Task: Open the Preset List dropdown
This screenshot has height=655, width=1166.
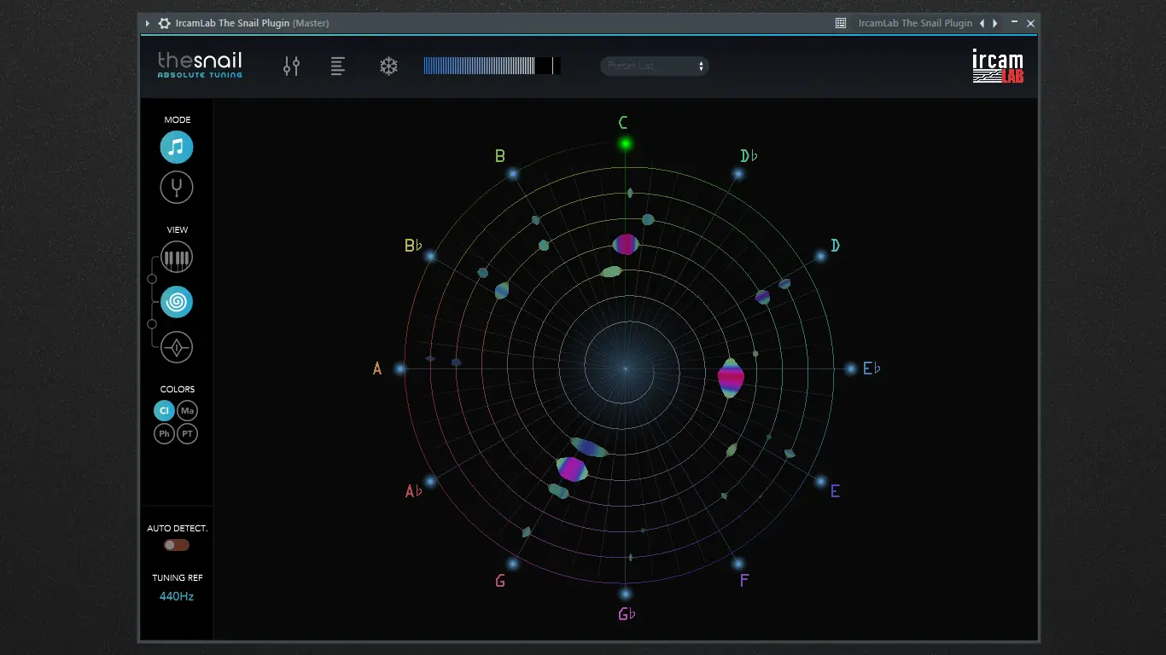Action: pos(655,66)
